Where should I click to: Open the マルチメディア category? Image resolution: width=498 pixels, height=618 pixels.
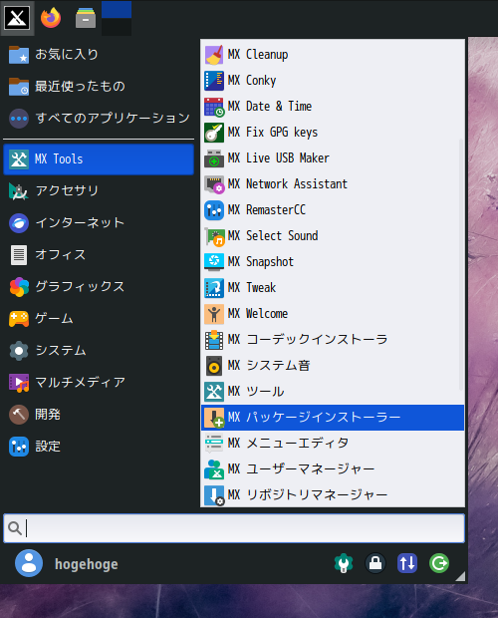click(99, 383)
